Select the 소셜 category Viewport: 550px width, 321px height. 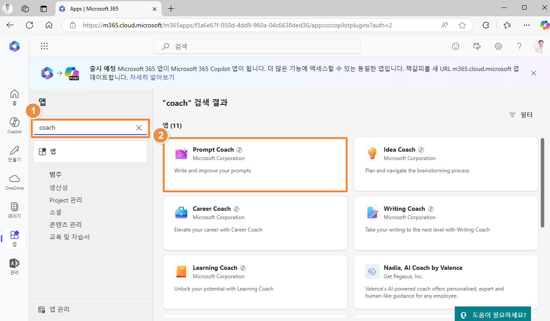(56, 212)
